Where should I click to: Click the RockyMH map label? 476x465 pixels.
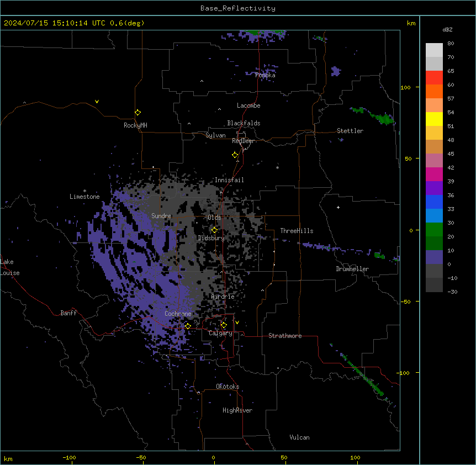[x=135, y=125]
